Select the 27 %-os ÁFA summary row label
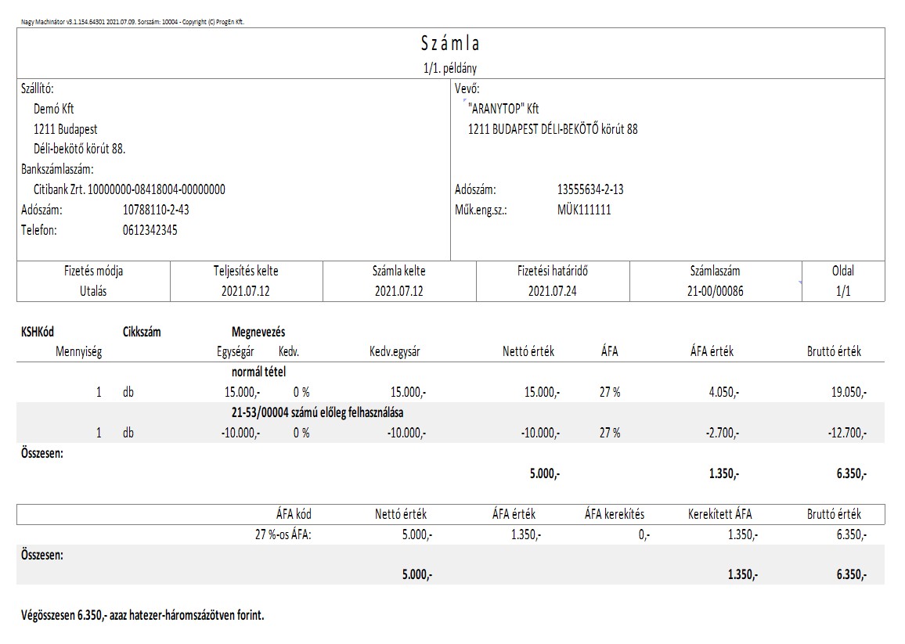Viewport: 905px width, 644px height. click(278, 534)
